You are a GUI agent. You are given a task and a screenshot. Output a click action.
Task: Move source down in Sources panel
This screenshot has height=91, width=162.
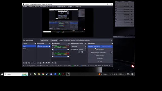coord(49,63)
